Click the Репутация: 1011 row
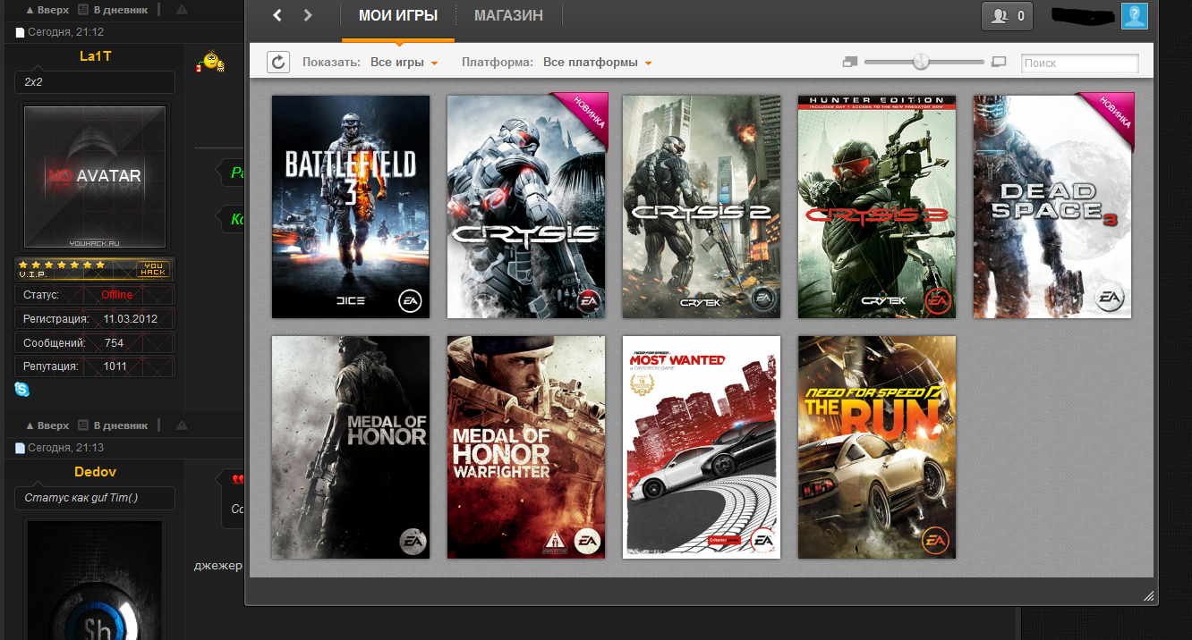The height and width of the screenshot is (640, 1192). 95,366
